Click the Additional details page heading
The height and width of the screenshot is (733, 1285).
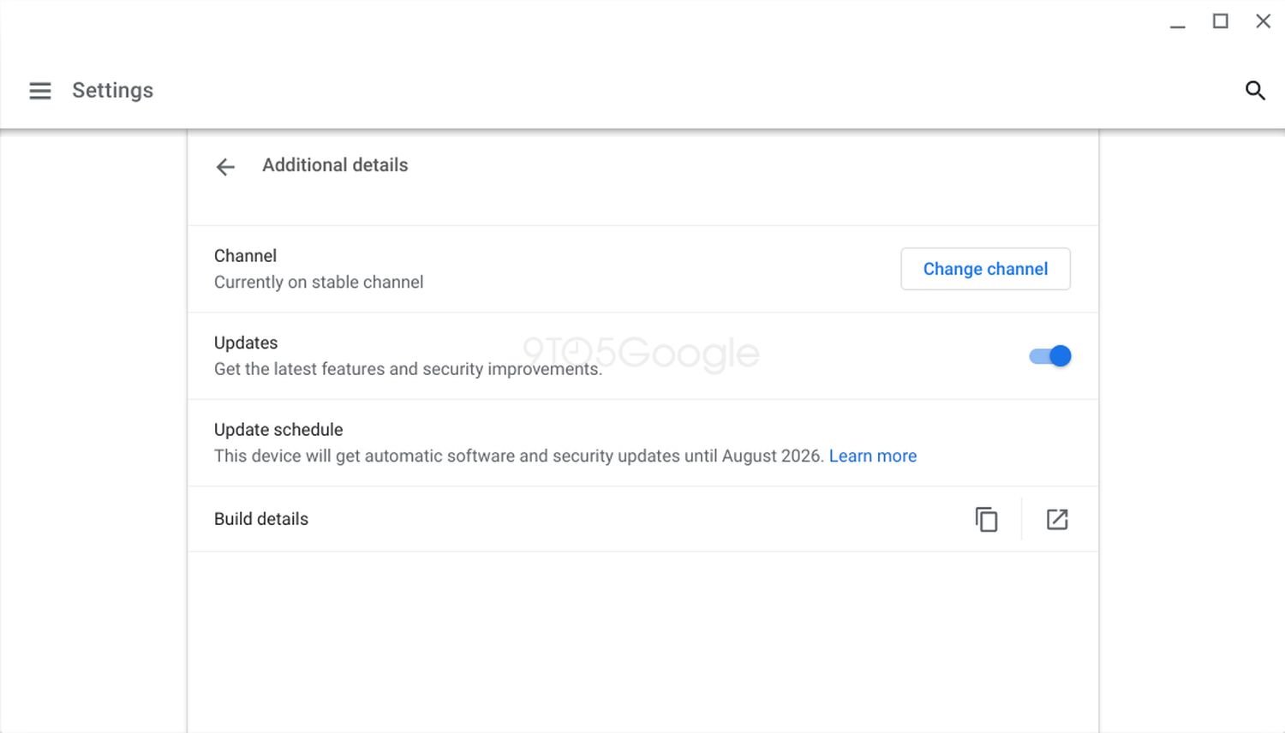coord(335,165)
